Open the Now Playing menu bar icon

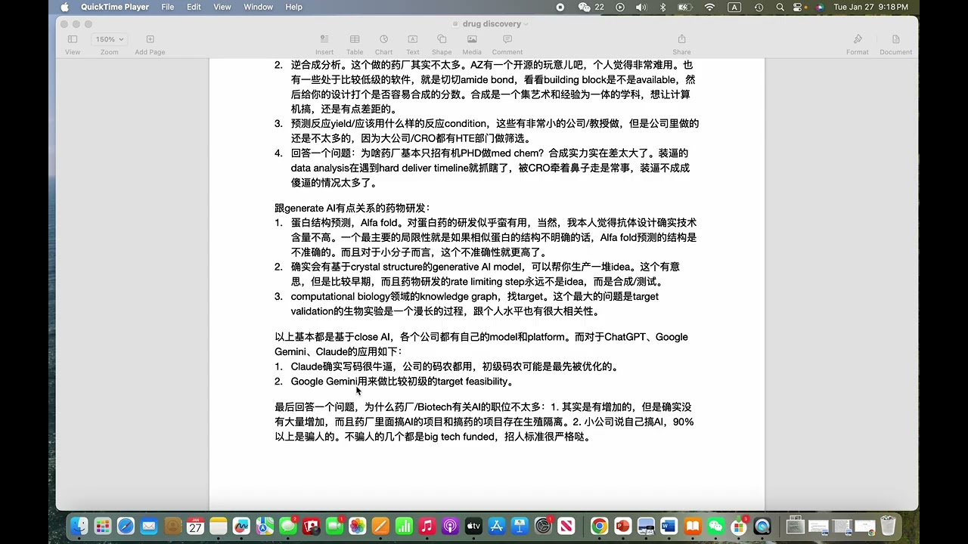click(620, 7)
